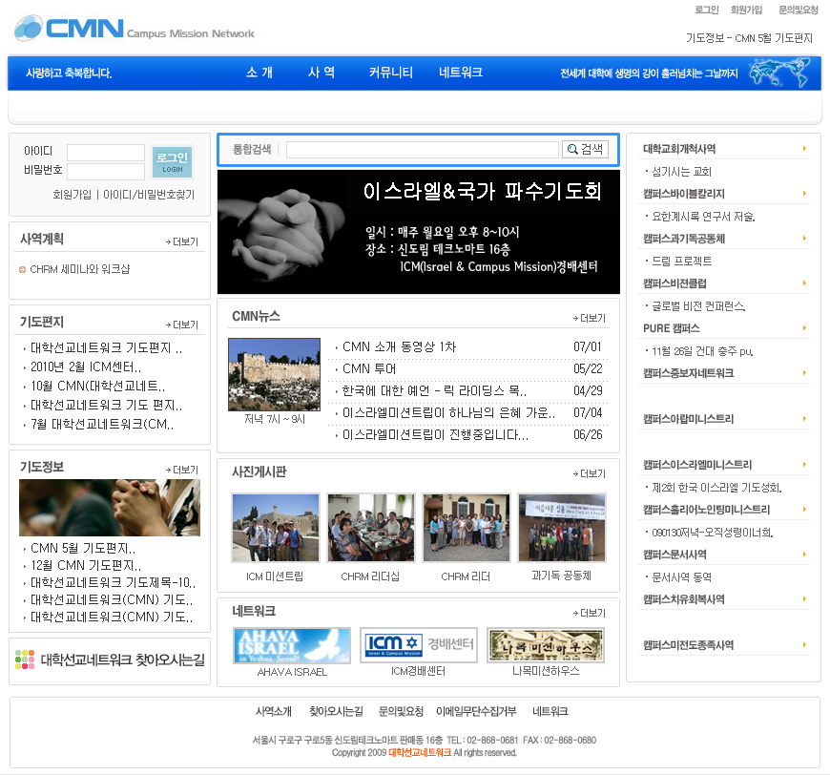The height and width of the screenshot is (775, 830).
Task: Click the world map icon in the blue banner
Action: 779,73
